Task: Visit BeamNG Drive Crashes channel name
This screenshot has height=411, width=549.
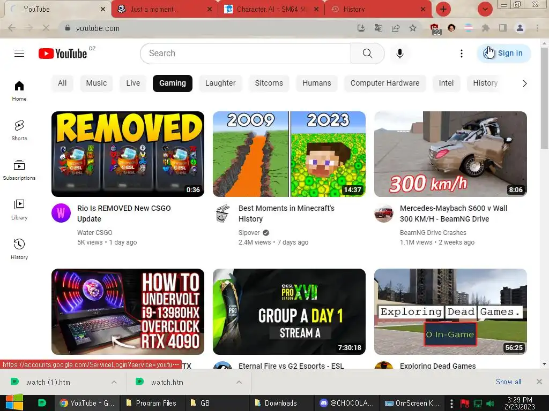Action: pyautogui.click(x=433, y=232)
